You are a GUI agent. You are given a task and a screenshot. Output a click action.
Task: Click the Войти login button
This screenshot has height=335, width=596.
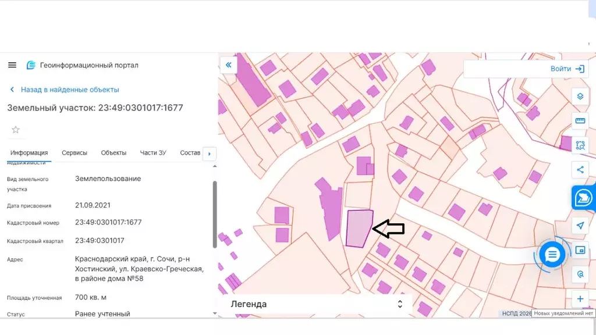pyautogui.click(x=566, y=69)
